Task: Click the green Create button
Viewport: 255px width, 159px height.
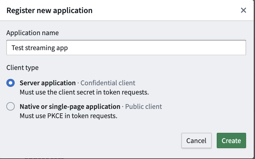Action: (x=231, y=140)
